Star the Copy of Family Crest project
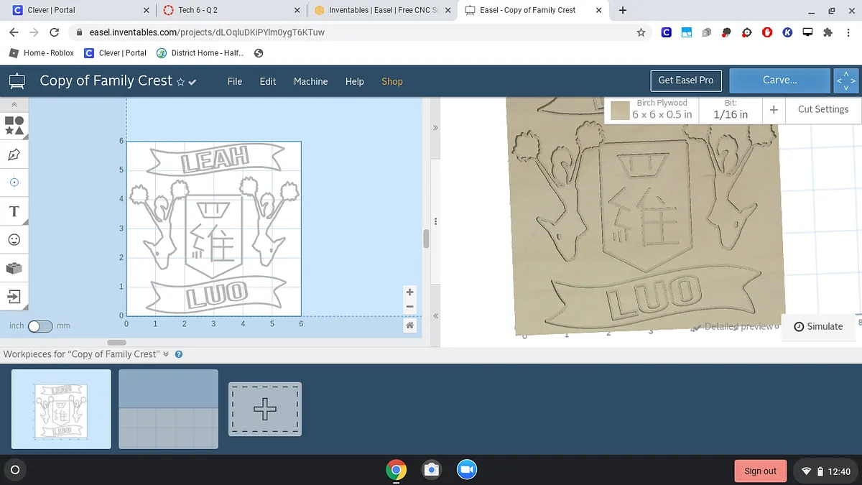 pyautogui.click(x=180, y=82)
